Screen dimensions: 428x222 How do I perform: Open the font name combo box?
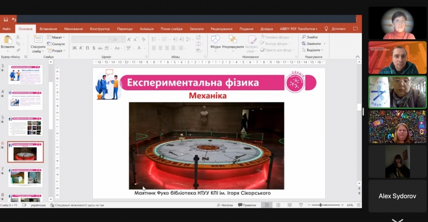pos(92,40)
